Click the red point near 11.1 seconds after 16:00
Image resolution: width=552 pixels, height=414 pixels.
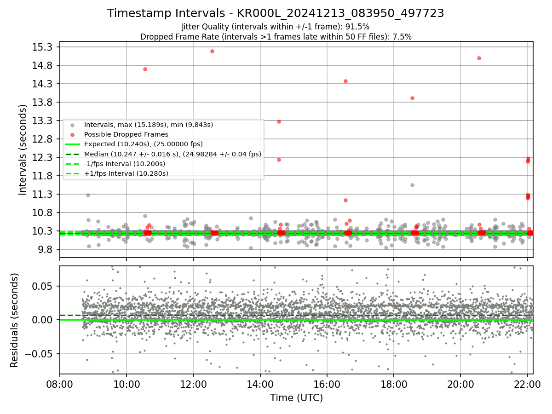(x=345, y=200)
